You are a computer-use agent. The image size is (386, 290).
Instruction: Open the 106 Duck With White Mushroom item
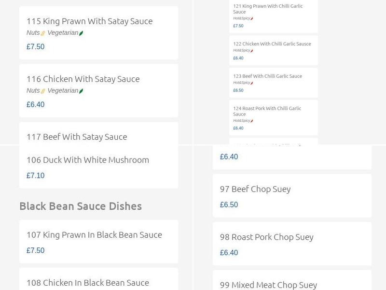coord(88,159)
